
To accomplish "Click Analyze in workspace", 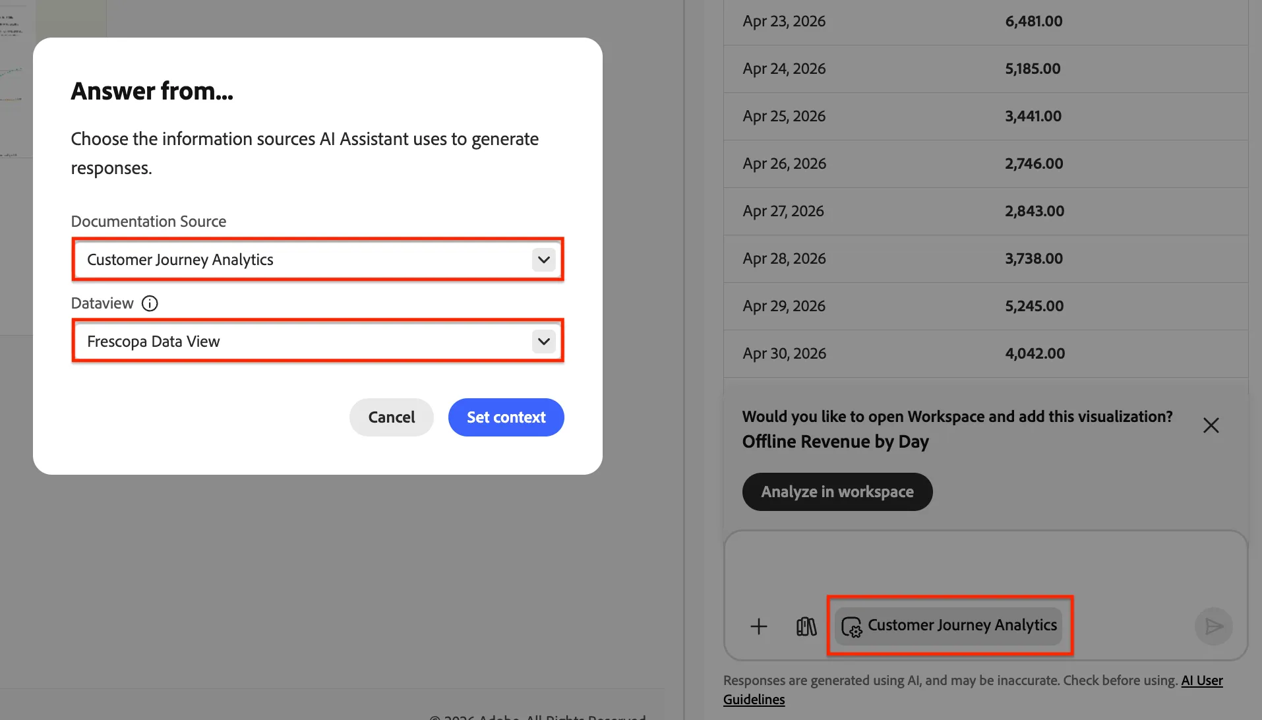I will click(837, 492).
